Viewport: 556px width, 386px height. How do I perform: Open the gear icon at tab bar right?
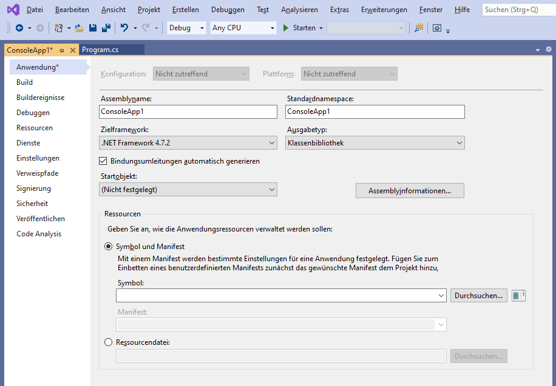pyautogui.click(x=549, y=50)
